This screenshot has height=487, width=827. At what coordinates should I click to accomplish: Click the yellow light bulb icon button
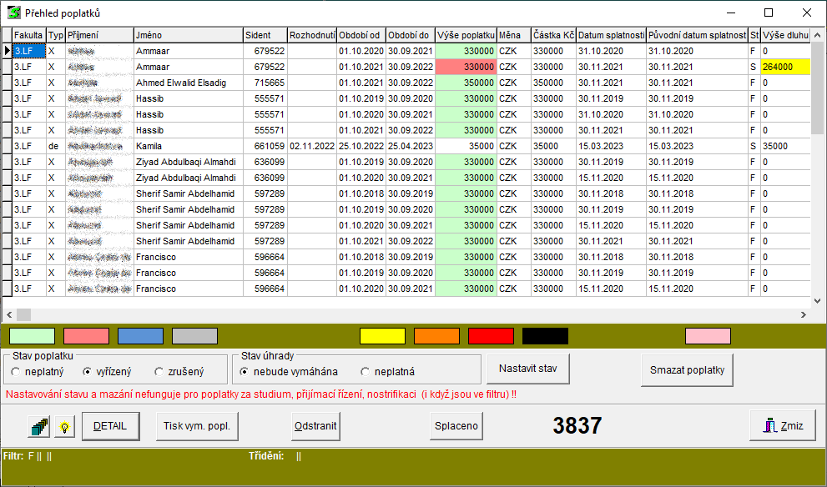64,426
